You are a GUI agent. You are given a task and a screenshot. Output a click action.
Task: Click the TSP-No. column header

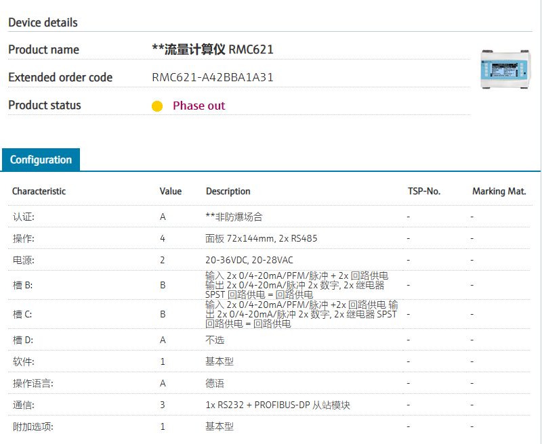tap(424, 192)
